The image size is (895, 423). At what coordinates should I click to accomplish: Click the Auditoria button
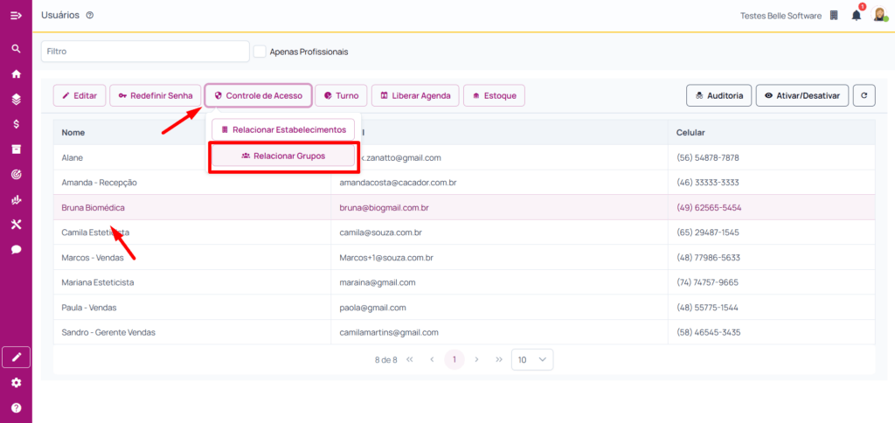pyautogui.click(x=718, y=95)
